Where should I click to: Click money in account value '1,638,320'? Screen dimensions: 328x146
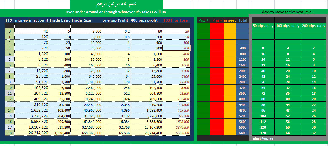pyautogui.click(x=32, y=110)
